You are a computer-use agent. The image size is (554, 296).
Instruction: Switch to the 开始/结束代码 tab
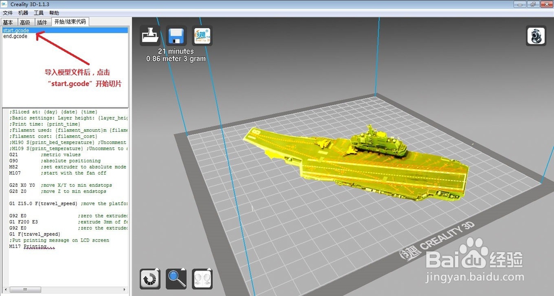tap(70, 22)
